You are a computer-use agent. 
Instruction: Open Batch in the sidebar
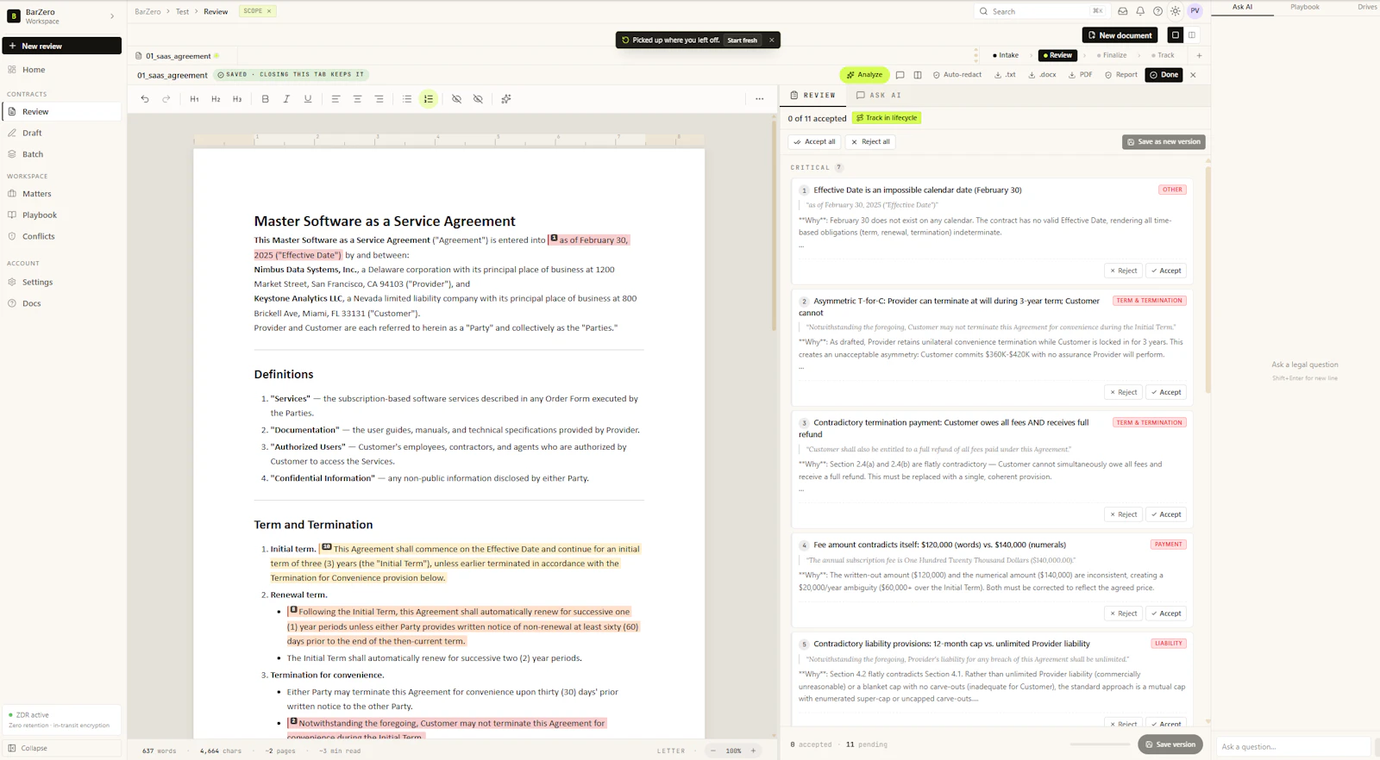[62, 154]
